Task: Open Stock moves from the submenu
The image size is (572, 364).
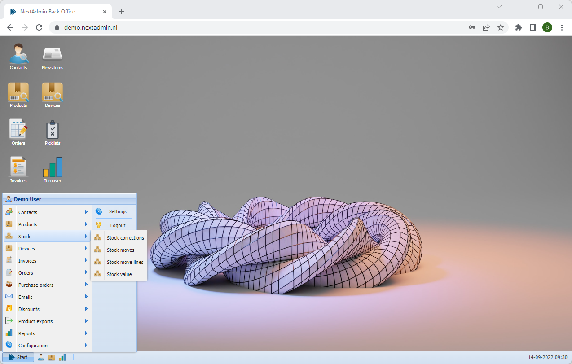Action: 119,250
